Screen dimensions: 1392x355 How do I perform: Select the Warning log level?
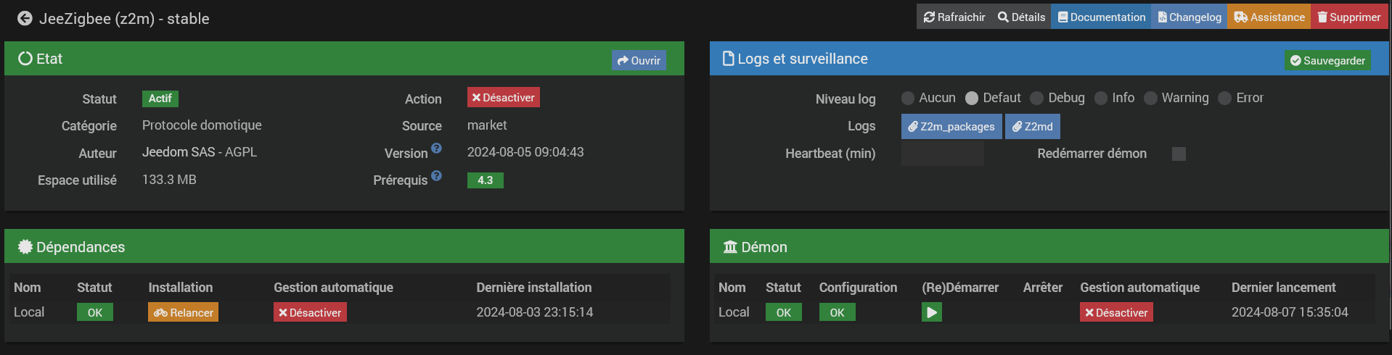1150,98
